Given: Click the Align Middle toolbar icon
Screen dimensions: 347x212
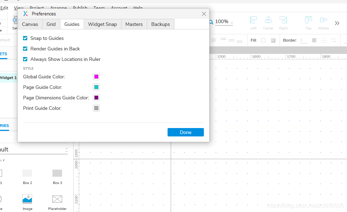Looking at the screenshot, I should [x=323, y=20].
